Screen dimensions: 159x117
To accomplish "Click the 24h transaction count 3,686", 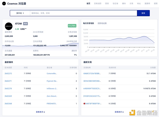I will pyautogui.click(x=35, y=36).
